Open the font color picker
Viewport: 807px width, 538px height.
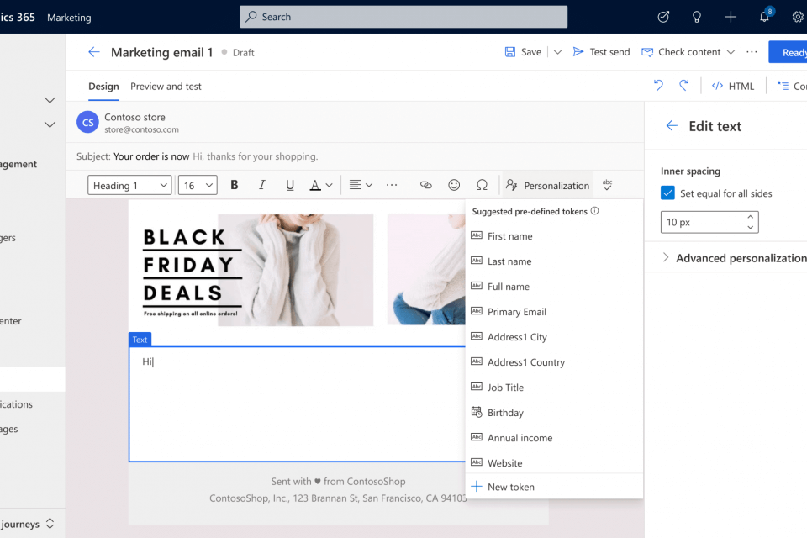tap(321, 185)
